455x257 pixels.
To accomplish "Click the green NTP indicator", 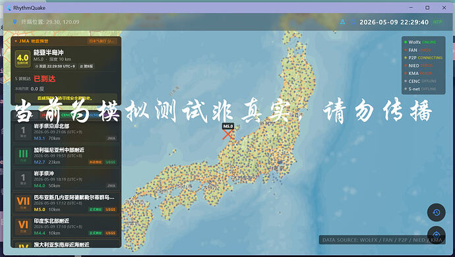I will (x=437, y=22).
